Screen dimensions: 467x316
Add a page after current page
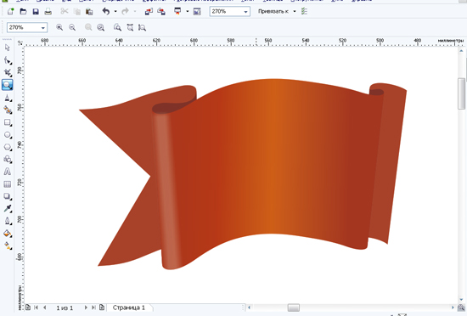[x=102, y=308]
